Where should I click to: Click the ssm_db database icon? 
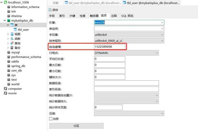(9, 70)
